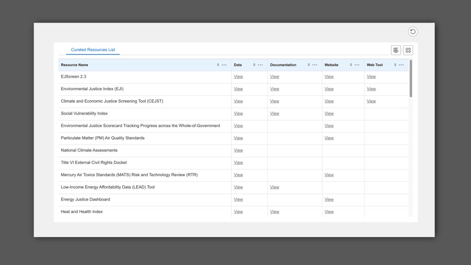Viewport: 471px width, 265px height.
Task: Open Documentation View for the LEAD Tool row
Action: pyautogui.click(x=275, y=187)
